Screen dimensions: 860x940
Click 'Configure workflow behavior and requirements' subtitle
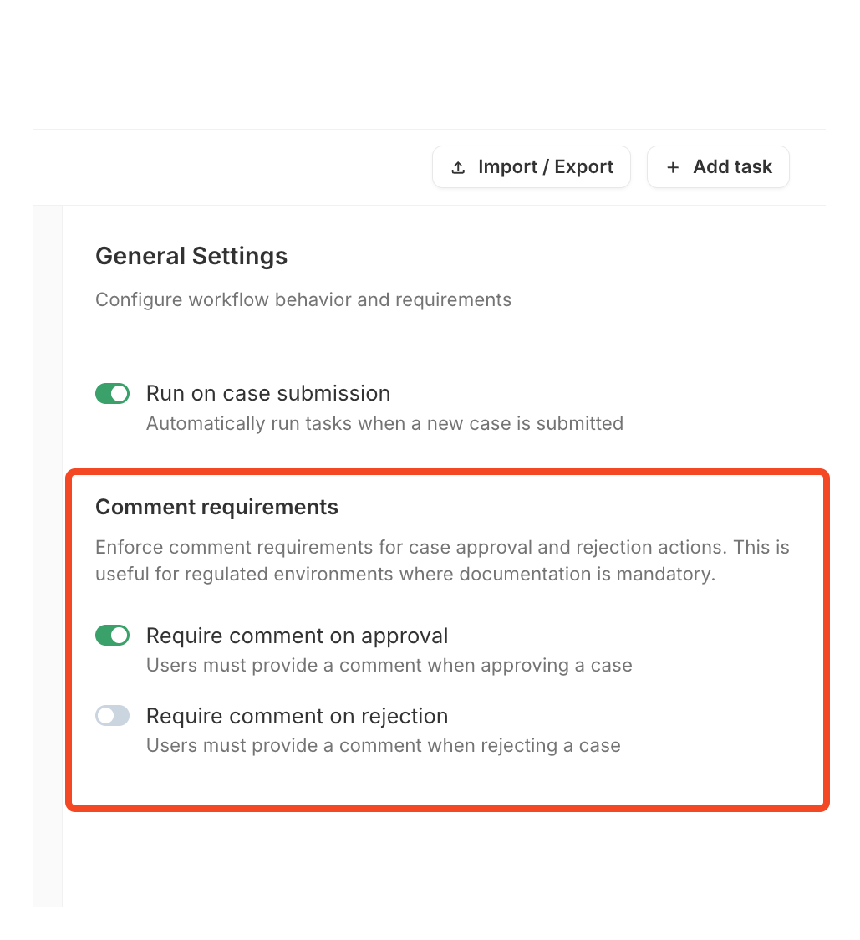point(303,299)
